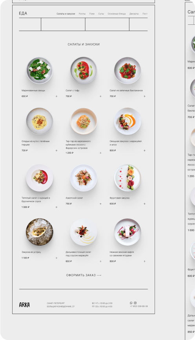Add Салат из запеченных баклажанов via plus
The height and width of the screenshot is (340, 195).
pyautogui.click(x=144, y=96)
